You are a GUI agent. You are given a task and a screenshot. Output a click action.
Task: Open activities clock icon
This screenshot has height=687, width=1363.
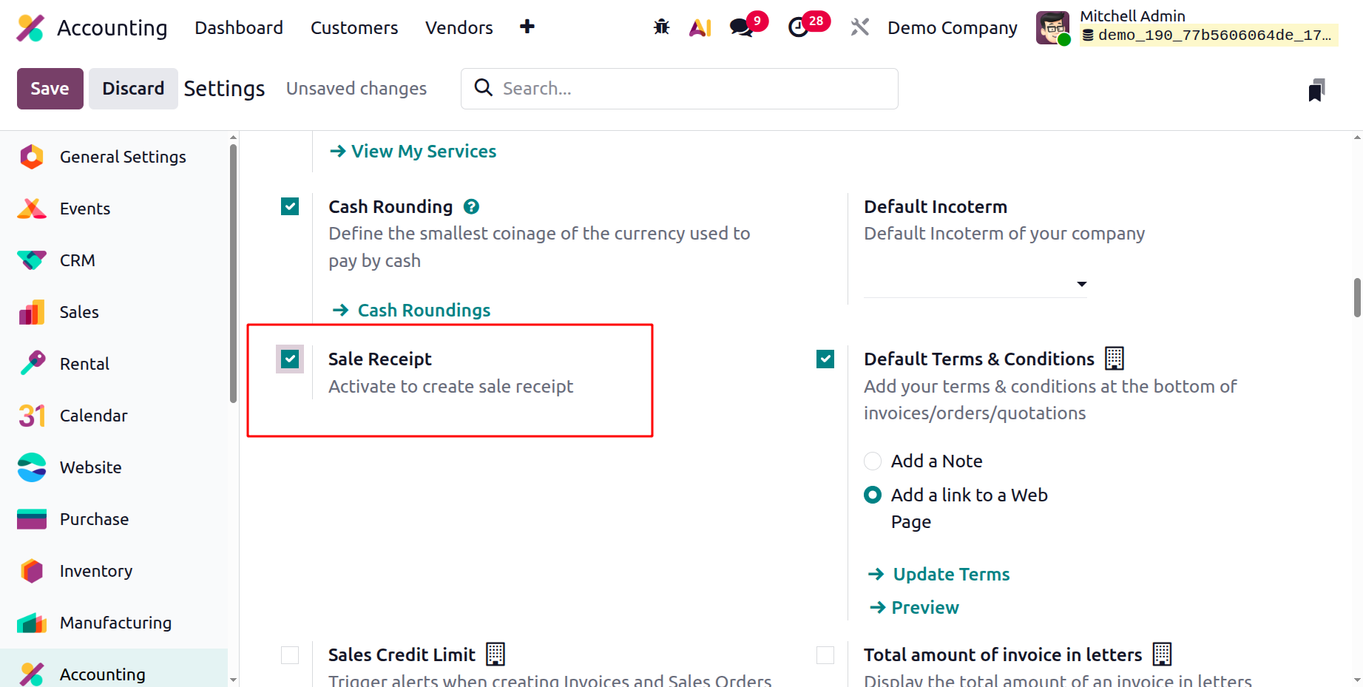[x=798, y=27]
